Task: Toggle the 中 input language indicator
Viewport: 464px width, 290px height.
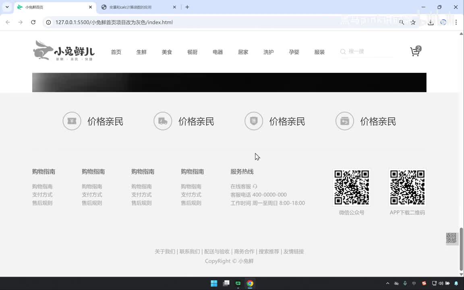Action: point(414,284)
